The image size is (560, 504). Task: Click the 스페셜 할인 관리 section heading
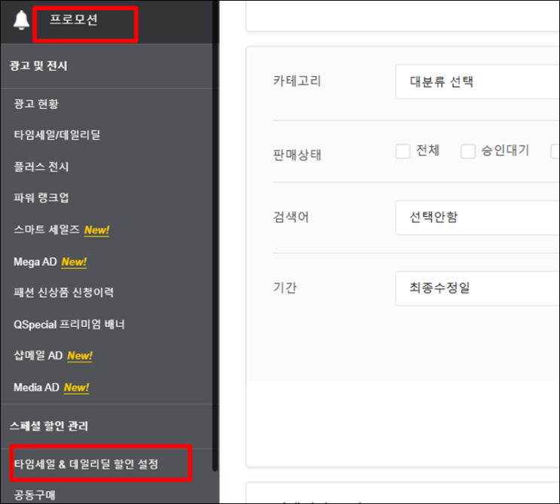point(48,426)
